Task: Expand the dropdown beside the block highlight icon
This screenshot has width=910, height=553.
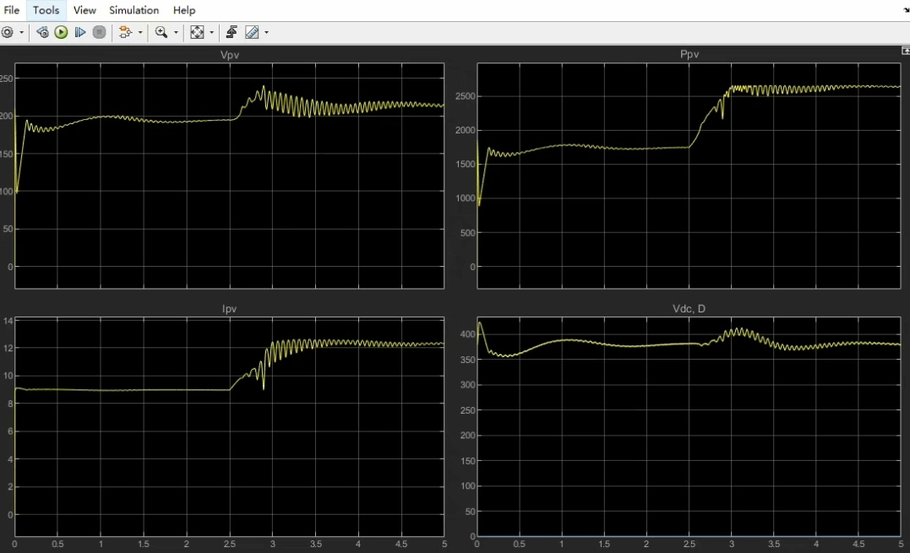Action: click(x=140, y=32)
